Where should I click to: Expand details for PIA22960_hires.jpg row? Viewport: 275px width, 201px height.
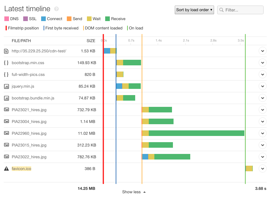262,133
